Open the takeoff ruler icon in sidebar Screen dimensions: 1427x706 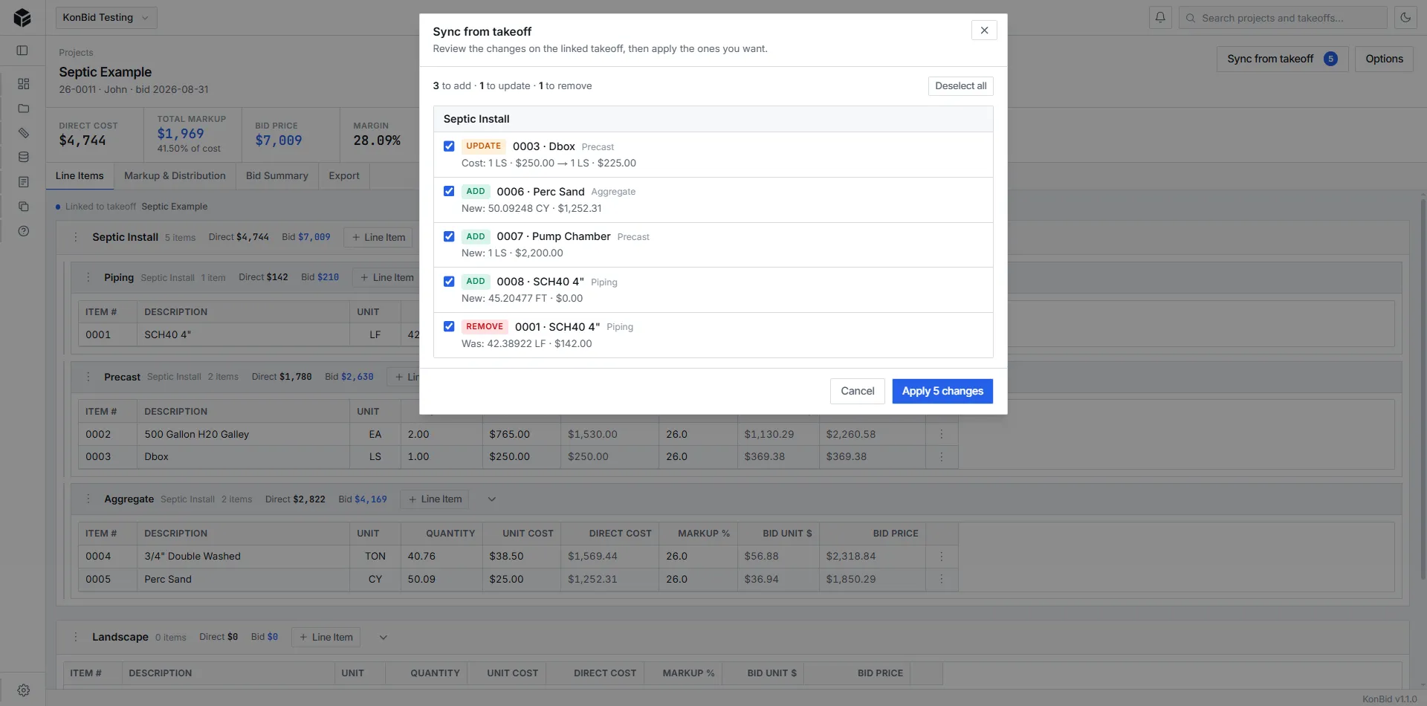[24, 133]
